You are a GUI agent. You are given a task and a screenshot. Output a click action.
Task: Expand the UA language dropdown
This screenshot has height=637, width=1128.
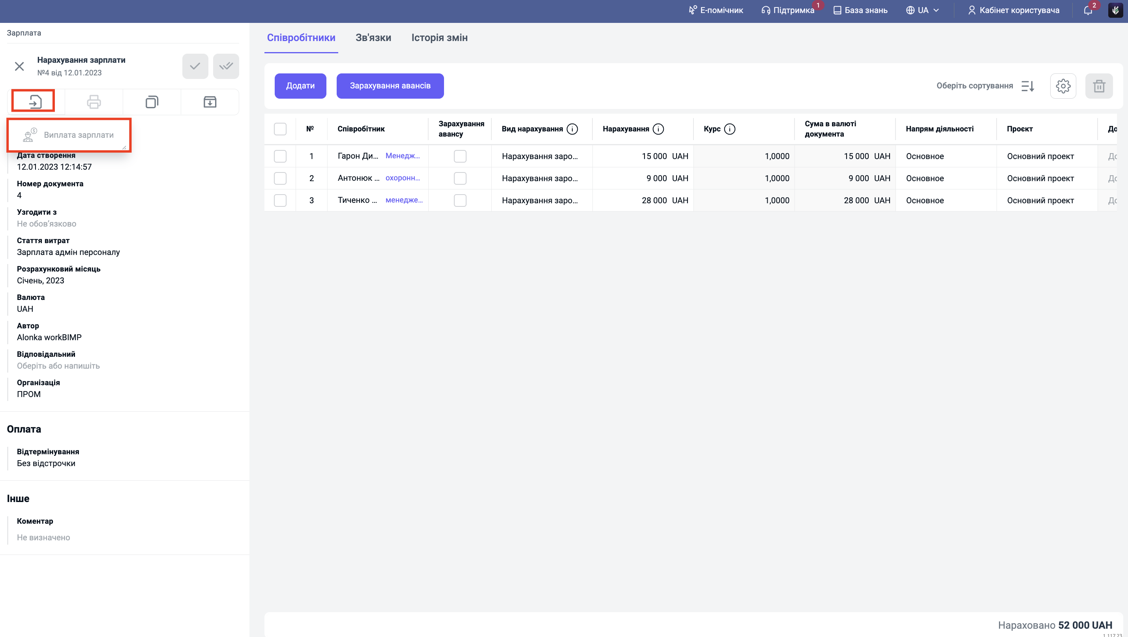click(923, 11)
